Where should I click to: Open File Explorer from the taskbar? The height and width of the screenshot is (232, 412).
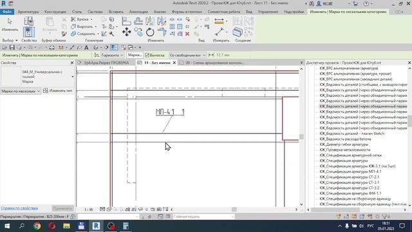[66, 226]
